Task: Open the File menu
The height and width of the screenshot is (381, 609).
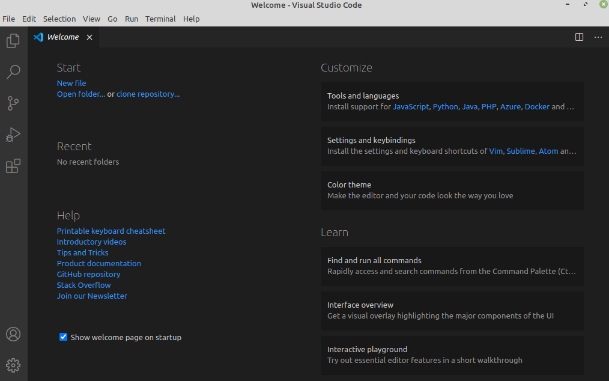Action: point(8,19)
